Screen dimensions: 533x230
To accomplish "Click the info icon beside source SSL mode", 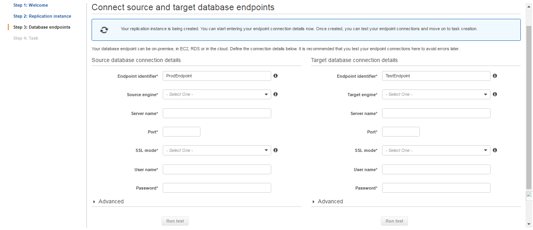I will coord(276,150).
